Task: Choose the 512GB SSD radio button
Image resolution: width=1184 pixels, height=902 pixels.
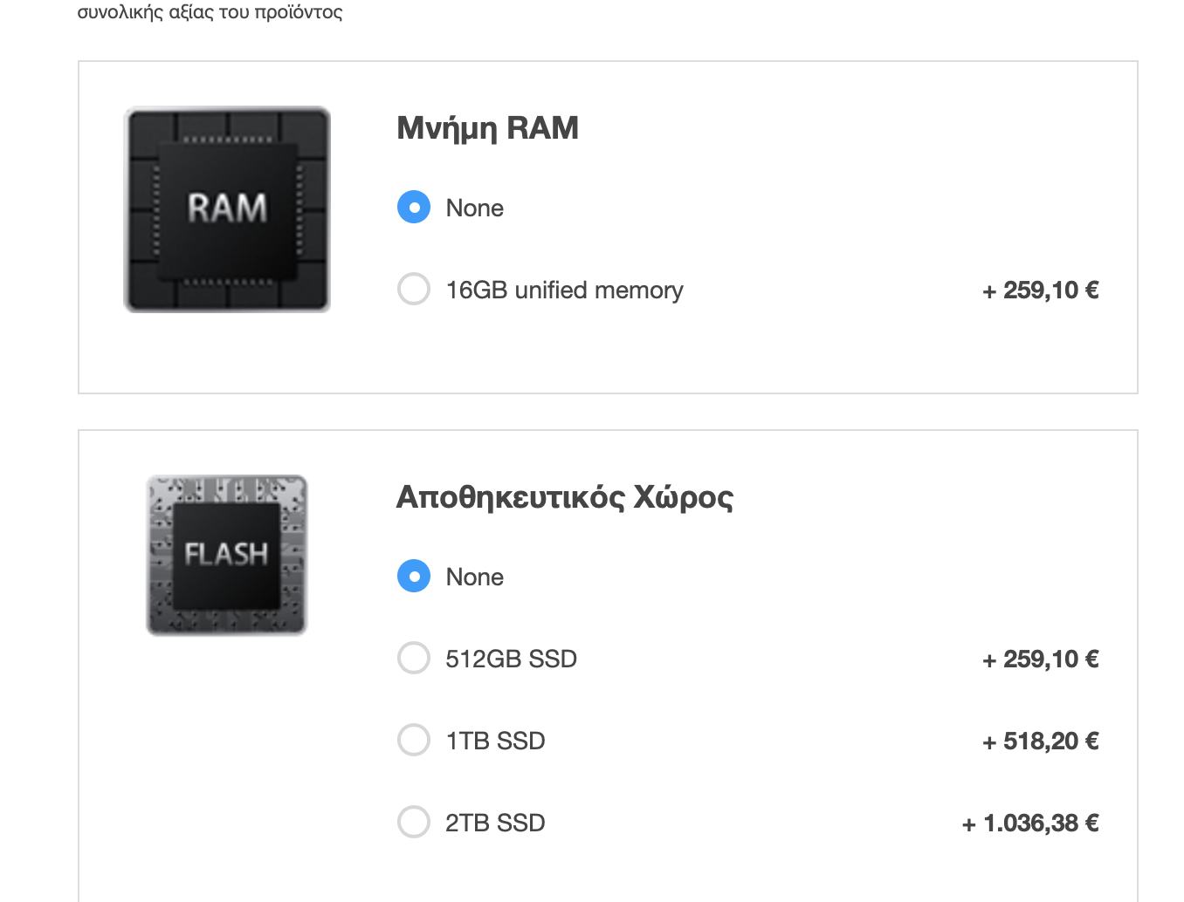Action: click(414, 658)
